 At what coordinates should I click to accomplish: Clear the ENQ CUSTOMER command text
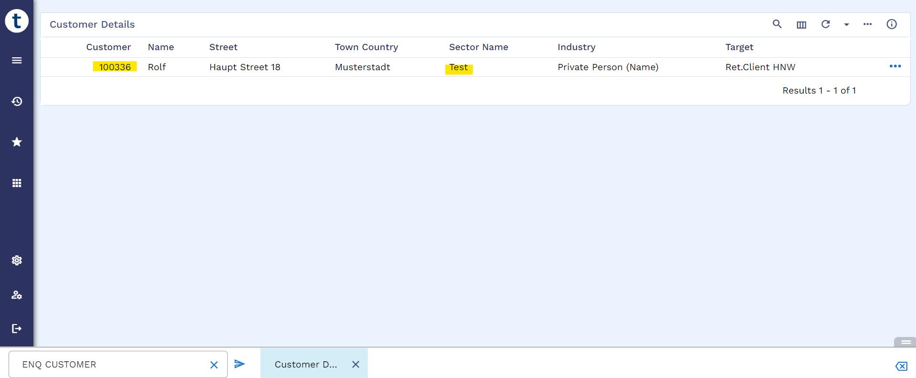(x=214, y=365)
